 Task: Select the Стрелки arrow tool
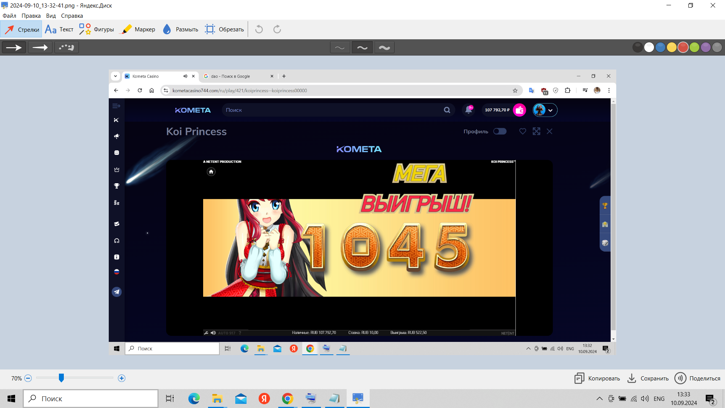pos(22,29)
